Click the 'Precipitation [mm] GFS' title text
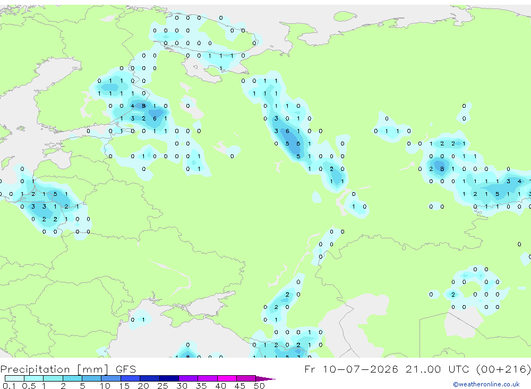Viewport: 531px width, 389px height. 68,369
